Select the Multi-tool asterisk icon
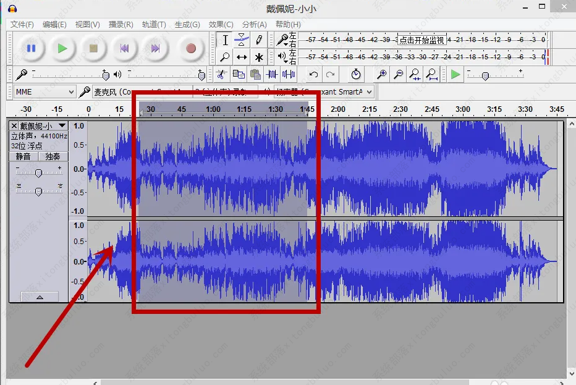Image resolution: width=576 pixels, height=385 pixels. [x=258, y=57]
